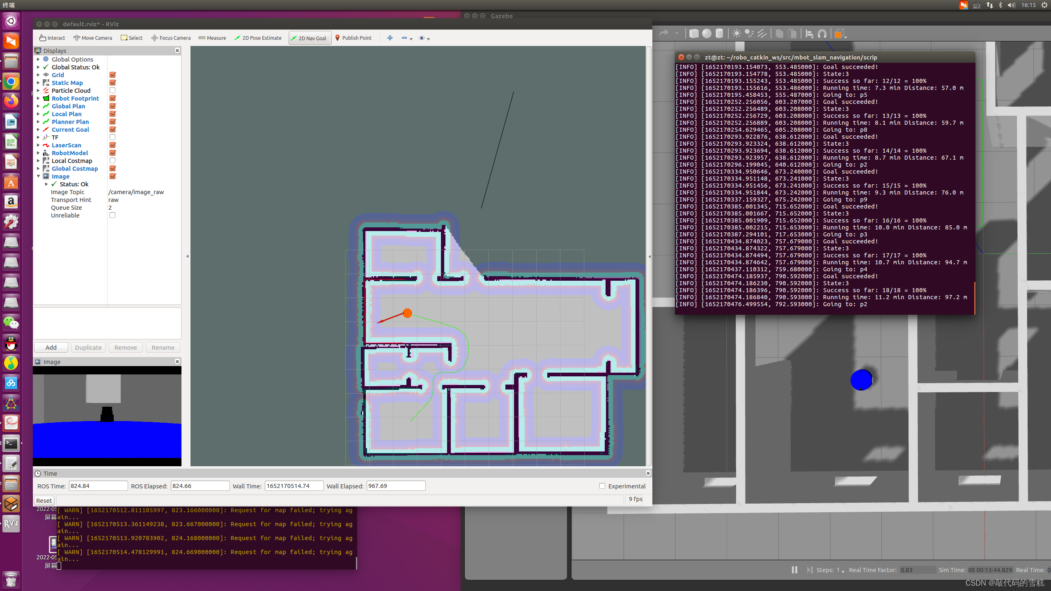The height and width of the screenshot is (591, 1051).
Task: Click the Gazebo paste icon
Action: [792, 33]
